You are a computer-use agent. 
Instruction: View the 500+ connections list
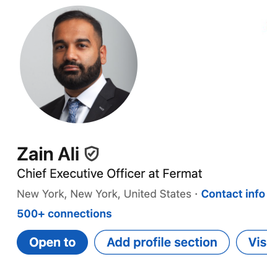(x=64, y=214)
